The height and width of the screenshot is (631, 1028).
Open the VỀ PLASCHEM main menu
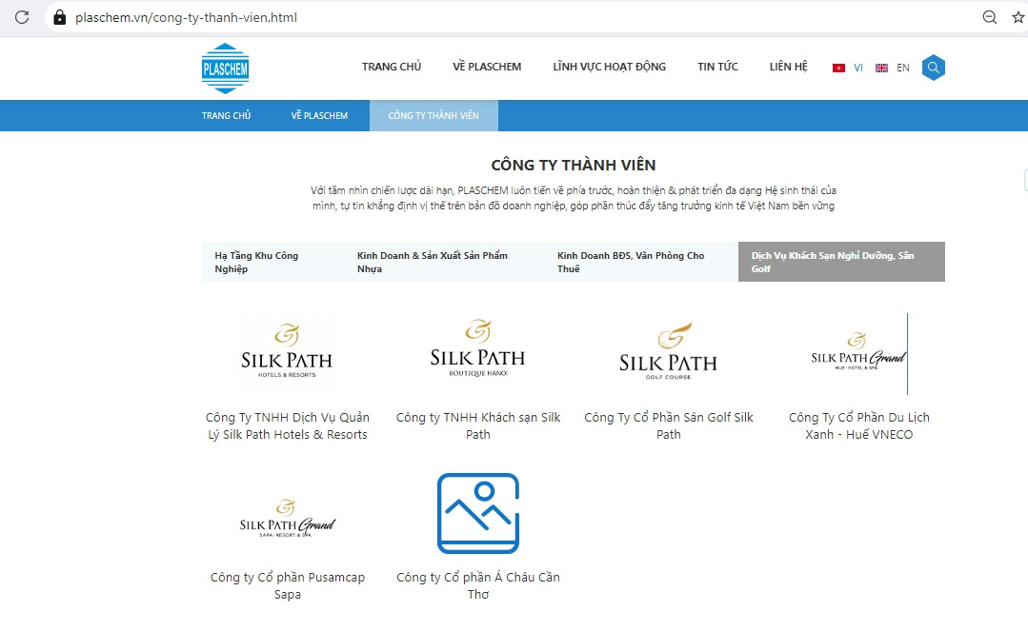(487, 67)
